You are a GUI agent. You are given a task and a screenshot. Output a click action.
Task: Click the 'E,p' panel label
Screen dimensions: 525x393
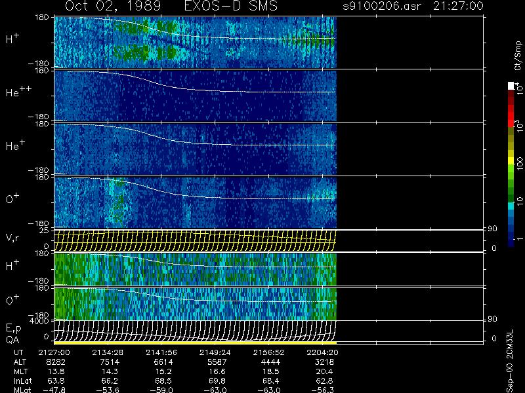(14, 329)
